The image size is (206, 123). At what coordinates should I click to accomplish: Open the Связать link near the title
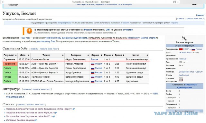pyautogui.click(x=200, y=15)
